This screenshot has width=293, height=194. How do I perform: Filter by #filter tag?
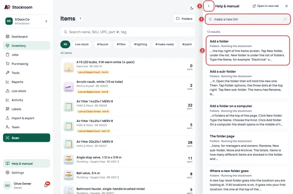pos(121,44)
